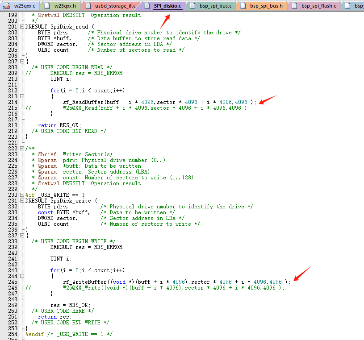Click line number 245 in the gutter
This screenshot has height=340, width=364.
pos(13,282)
